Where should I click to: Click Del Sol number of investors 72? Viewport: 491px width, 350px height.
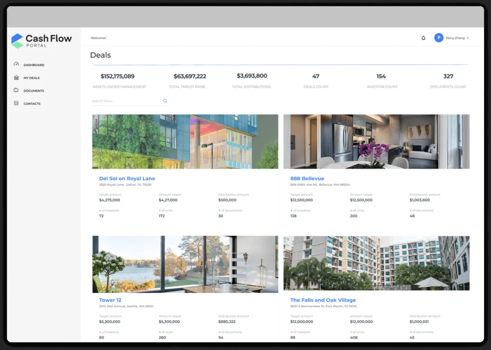tap(101, 216)
